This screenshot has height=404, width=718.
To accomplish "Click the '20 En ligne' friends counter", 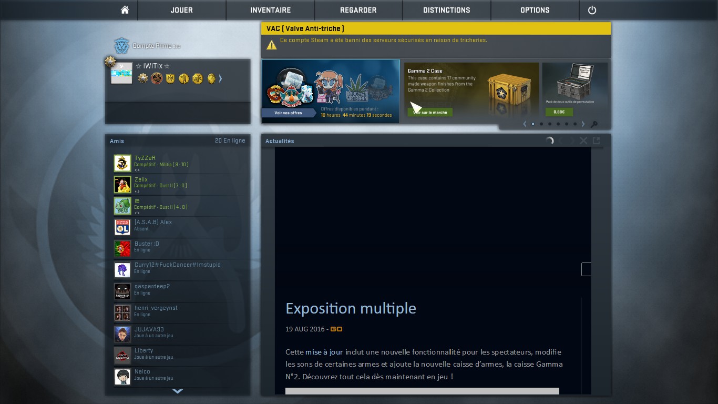I will (x=230, y=141).
